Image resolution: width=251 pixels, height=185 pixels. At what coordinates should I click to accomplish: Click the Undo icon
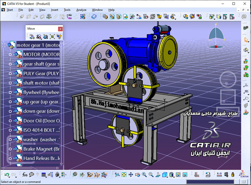click(7, 175)
